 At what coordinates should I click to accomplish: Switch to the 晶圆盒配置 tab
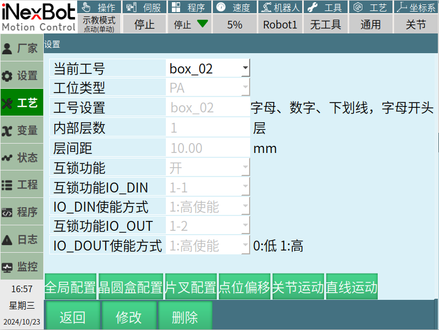[130, 287]
